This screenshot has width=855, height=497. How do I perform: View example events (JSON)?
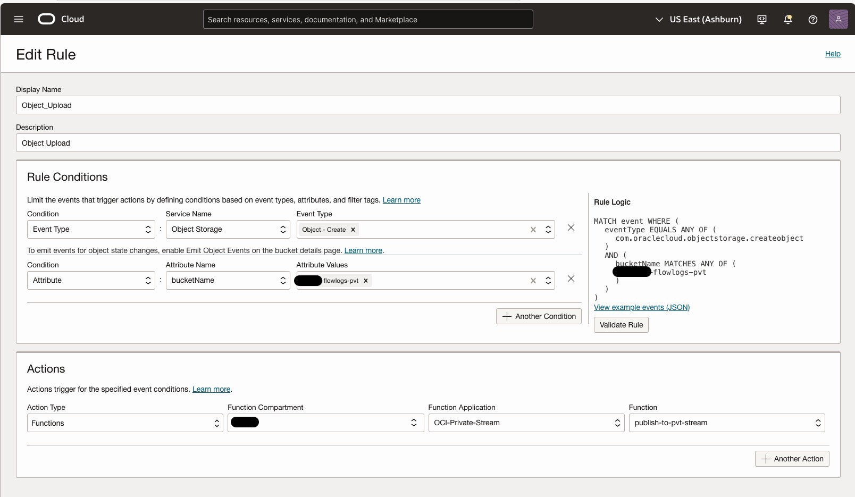click(x=641, y=307)
